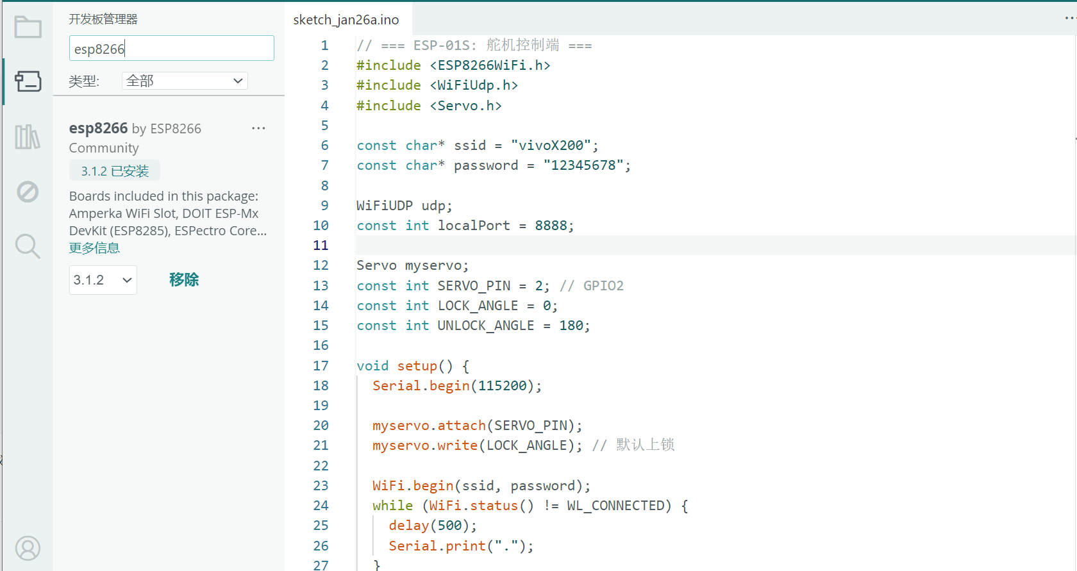Open the Debug panel icon

tap(28, 192)
